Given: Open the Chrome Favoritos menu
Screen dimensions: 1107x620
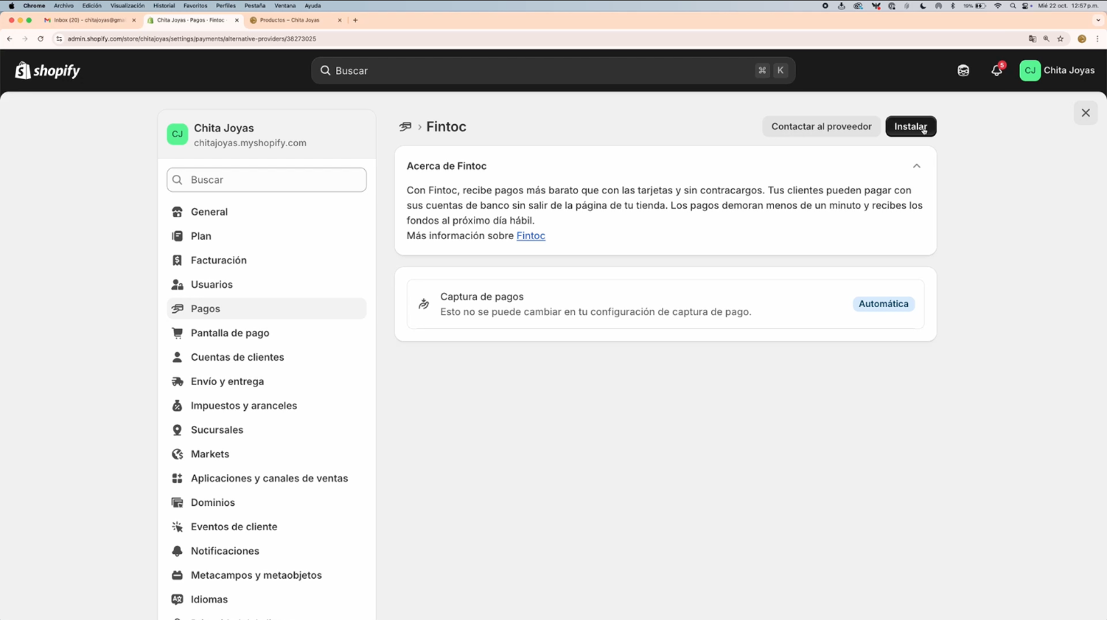Looking at the screenshot, I should [195, 6].
